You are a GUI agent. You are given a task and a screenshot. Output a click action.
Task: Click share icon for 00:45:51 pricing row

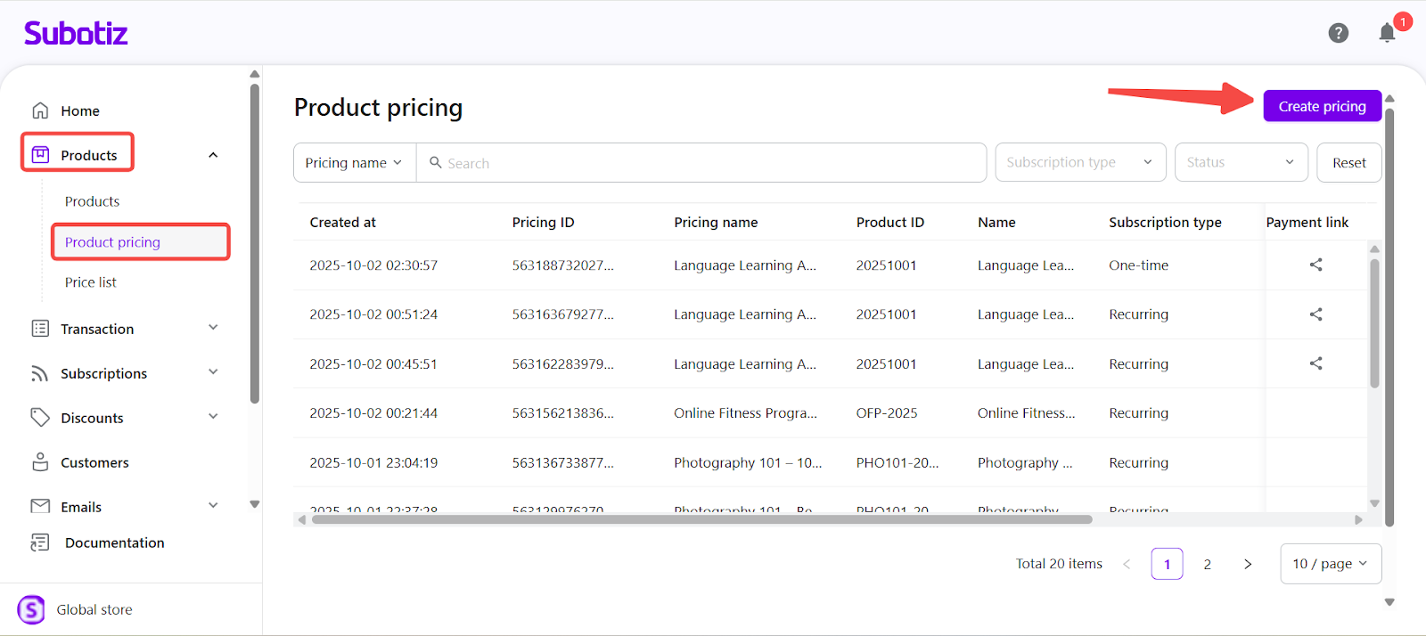(1315, 363)
